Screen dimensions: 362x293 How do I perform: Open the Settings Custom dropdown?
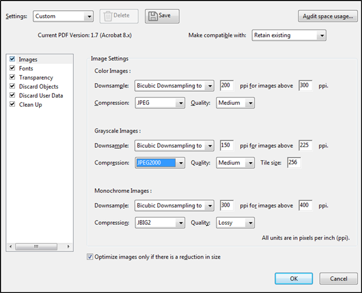tap(63, 16)
